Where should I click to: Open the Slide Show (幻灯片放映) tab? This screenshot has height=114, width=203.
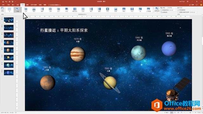34,5
